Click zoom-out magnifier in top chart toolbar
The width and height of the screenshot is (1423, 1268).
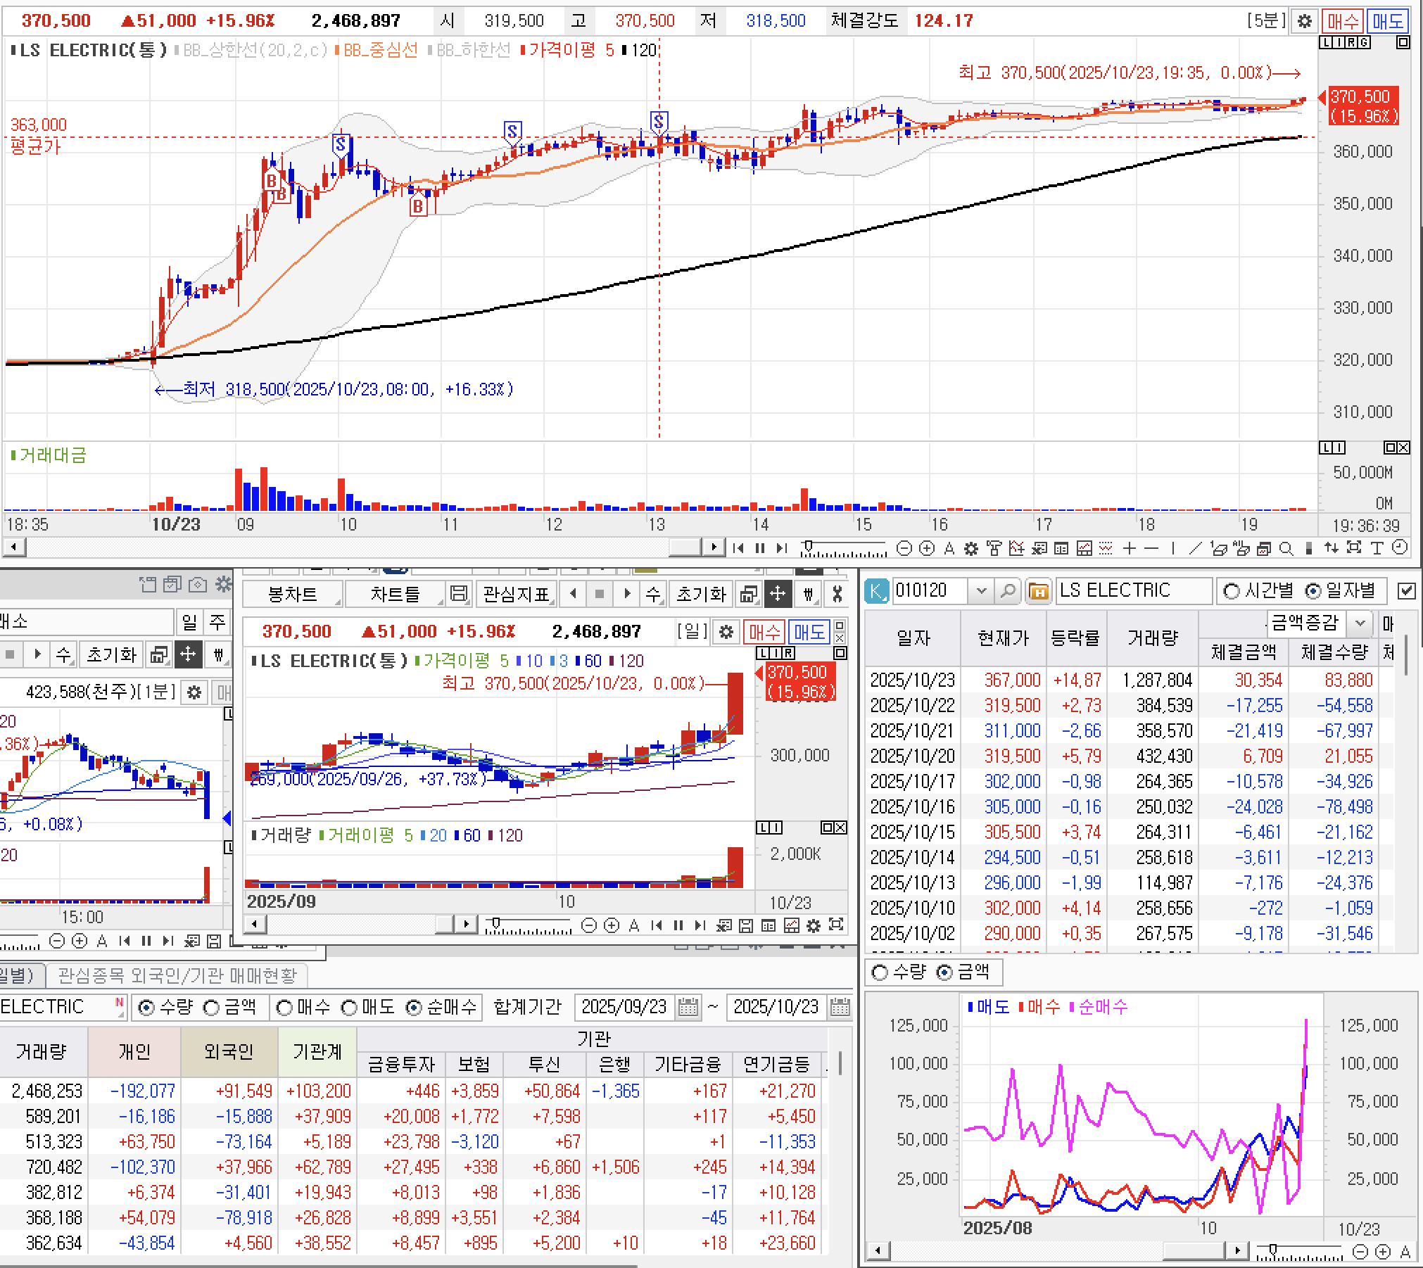click(905, 548)
